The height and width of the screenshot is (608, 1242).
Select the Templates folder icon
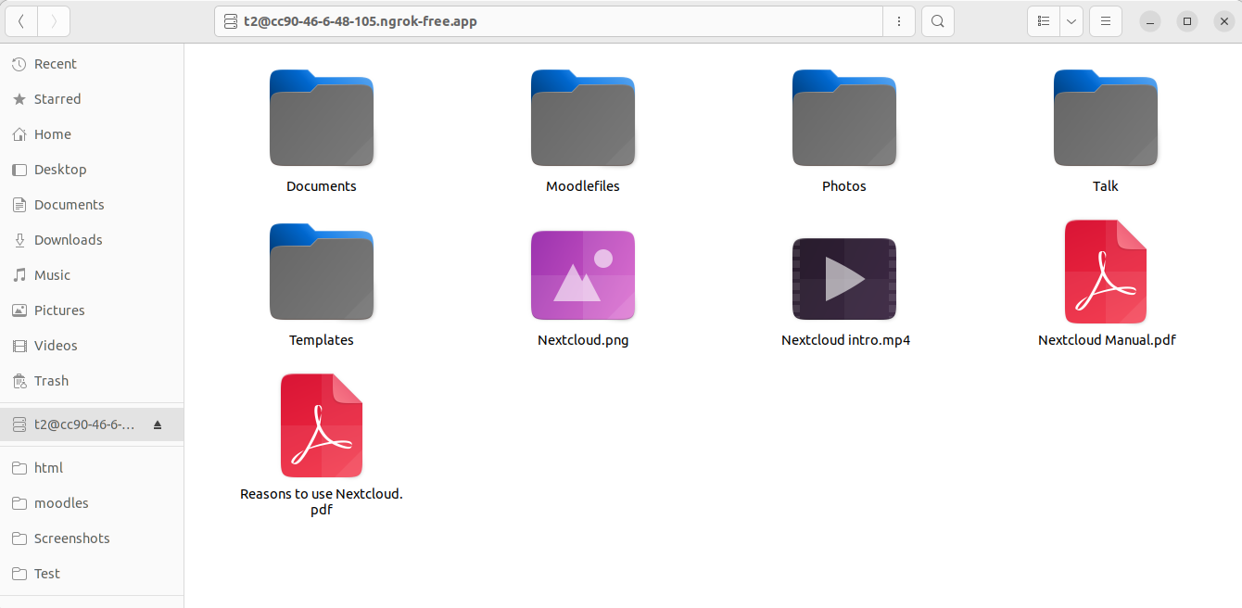pos(322,272)
